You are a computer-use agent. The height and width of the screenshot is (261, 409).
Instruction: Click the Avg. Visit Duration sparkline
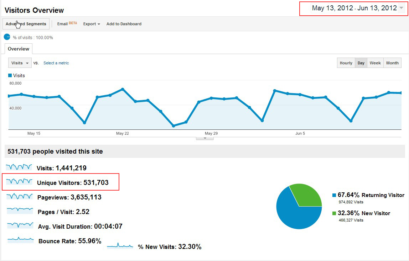pos(20,225)
